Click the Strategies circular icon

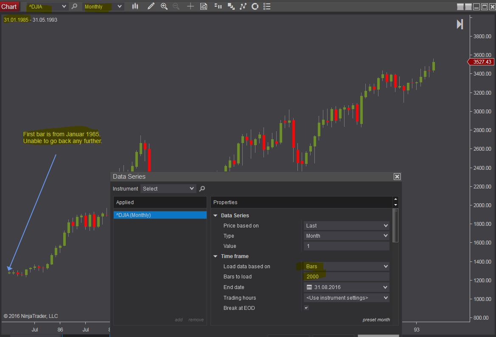[x=255, y=6]
